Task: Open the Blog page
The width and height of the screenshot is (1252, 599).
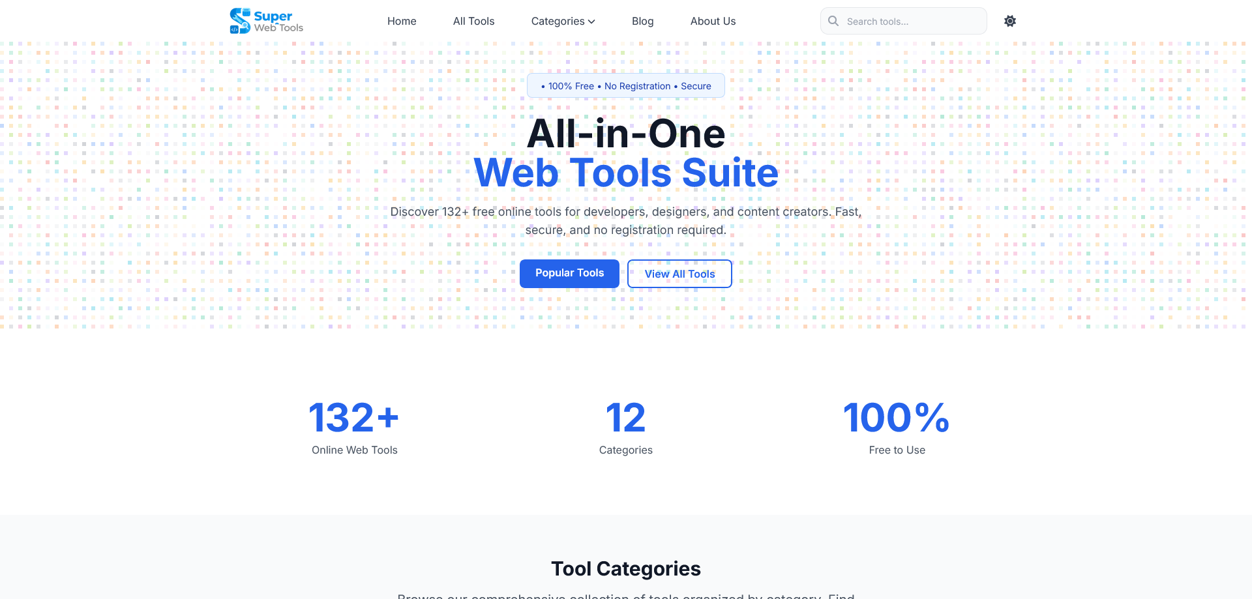Action: point(642,21)
